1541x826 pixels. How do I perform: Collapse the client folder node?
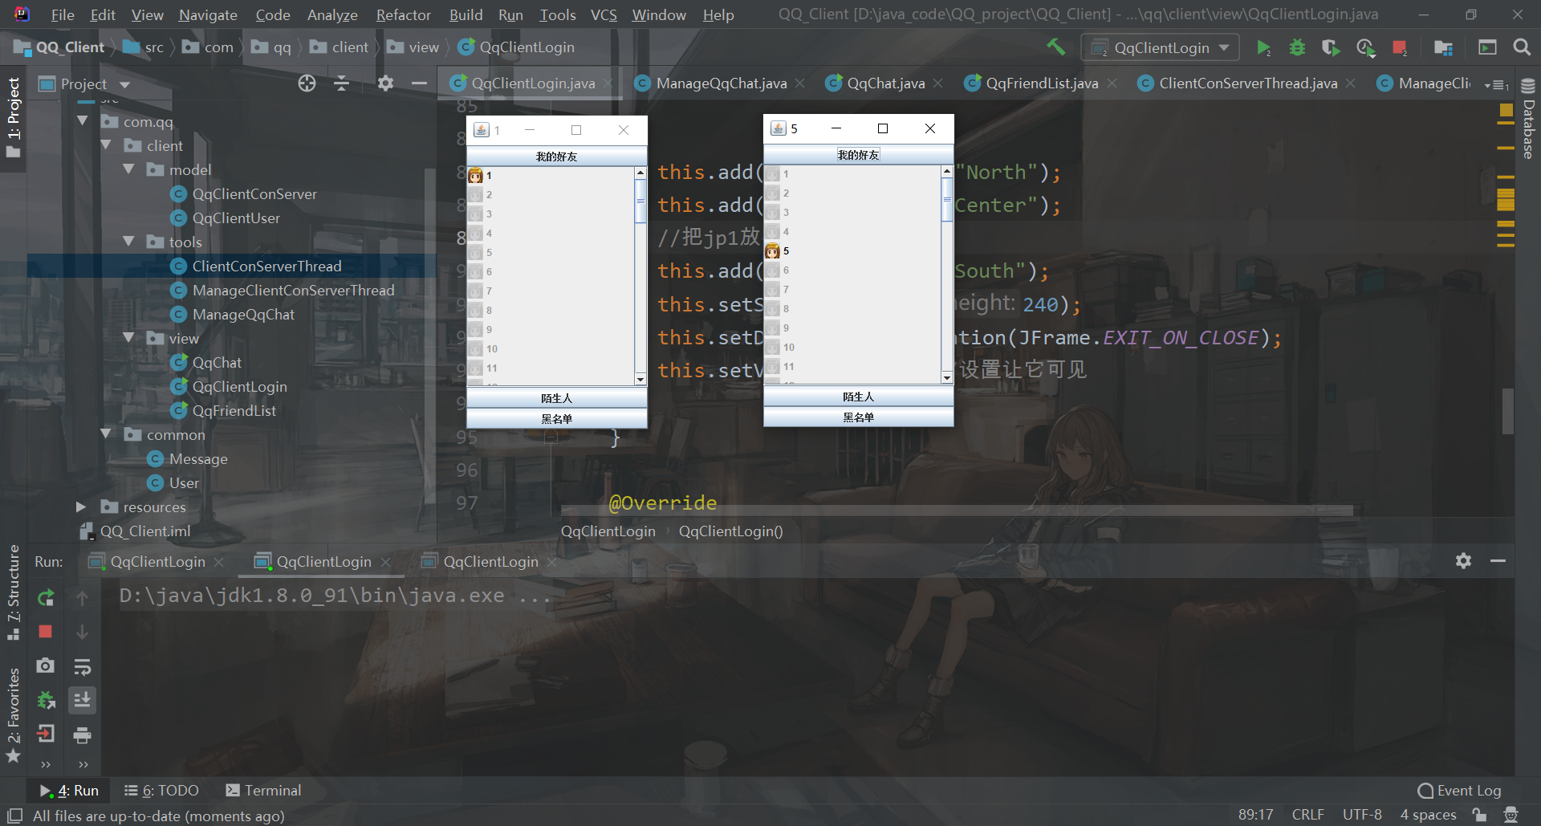(105, 145)
